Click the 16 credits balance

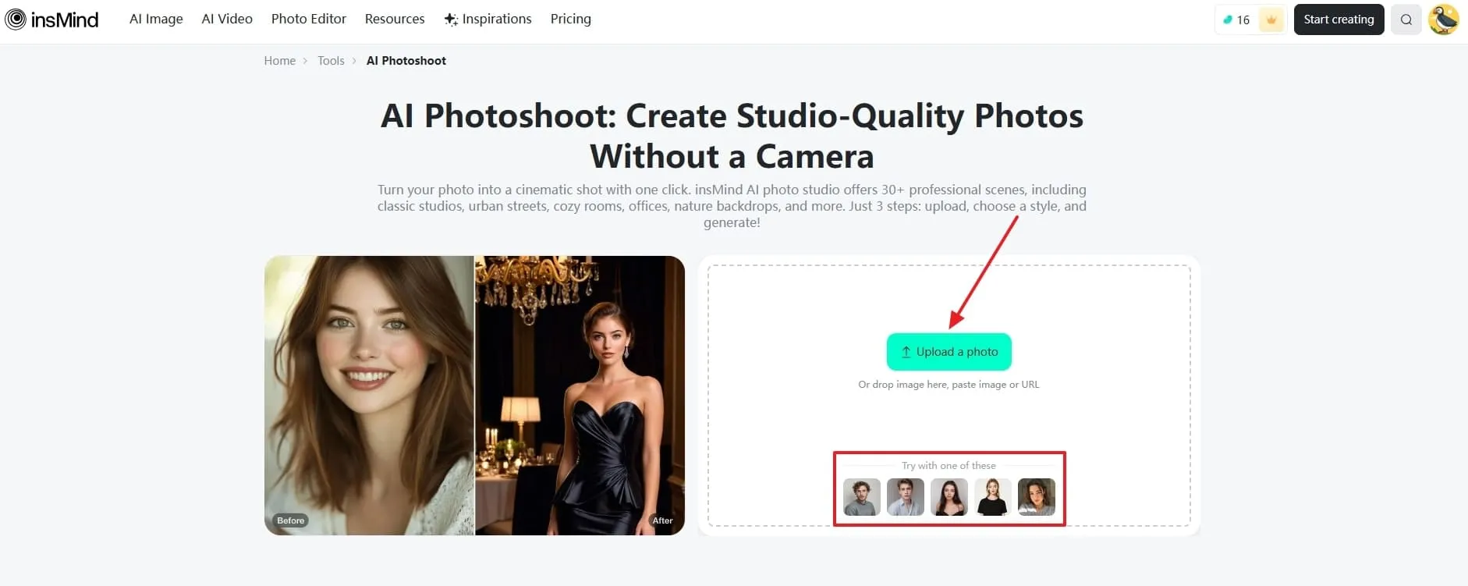pyautogui.click(x=1236, y=20)
